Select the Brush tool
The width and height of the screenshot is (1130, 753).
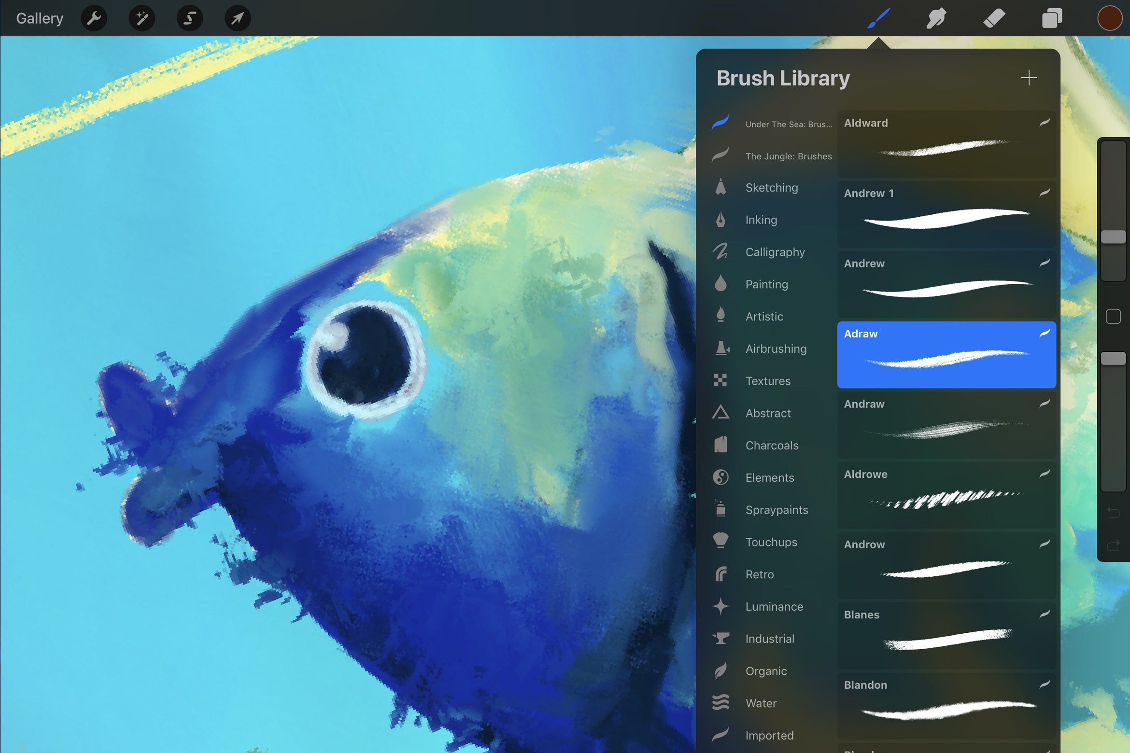click(x=877, y=18)
